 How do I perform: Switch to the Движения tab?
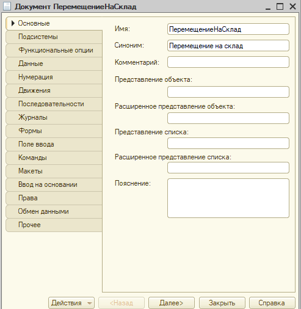(x=54, y=90)
